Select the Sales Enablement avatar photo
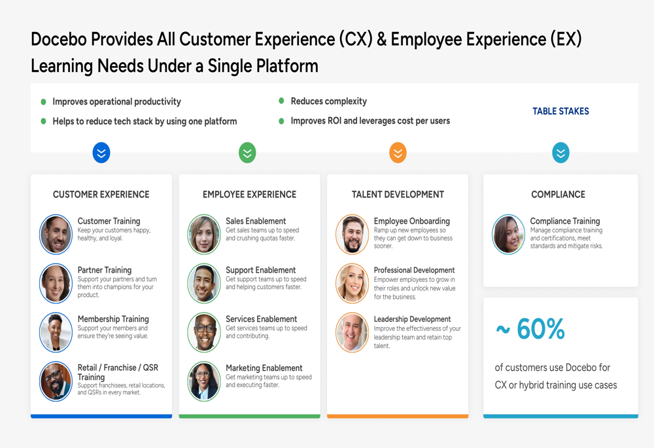 pyautogui.click(x=204, y=234)
